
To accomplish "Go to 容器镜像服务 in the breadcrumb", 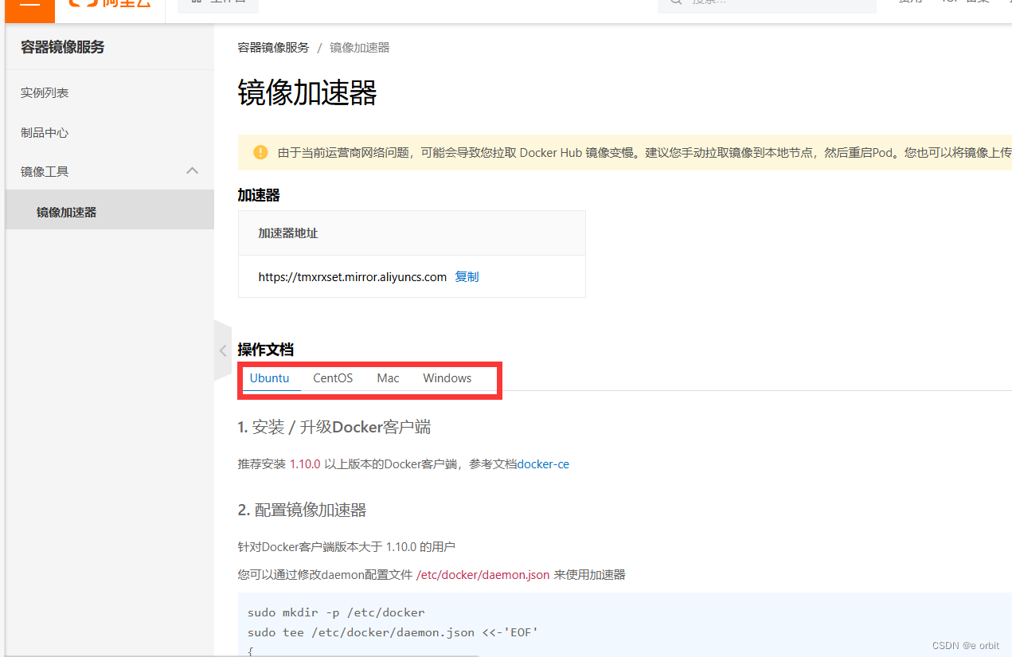I will [273, 48].
